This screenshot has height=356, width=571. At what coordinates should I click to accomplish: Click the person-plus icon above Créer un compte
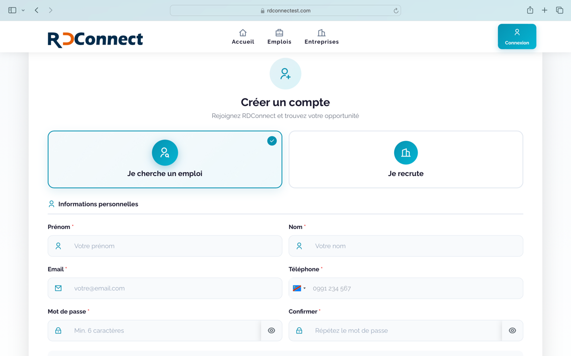click(x=285, y=73)
